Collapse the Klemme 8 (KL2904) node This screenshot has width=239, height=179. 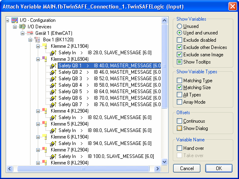coord(38,163)
